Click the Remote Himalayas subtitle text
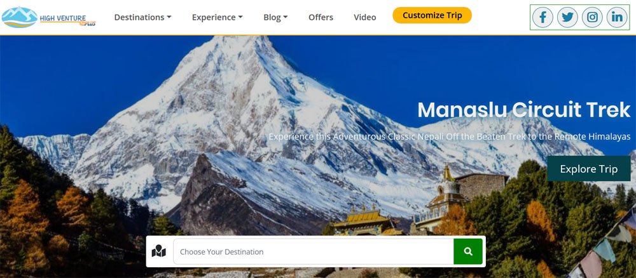The width and height of the screenshot is (636, 278). click(599, 136)
